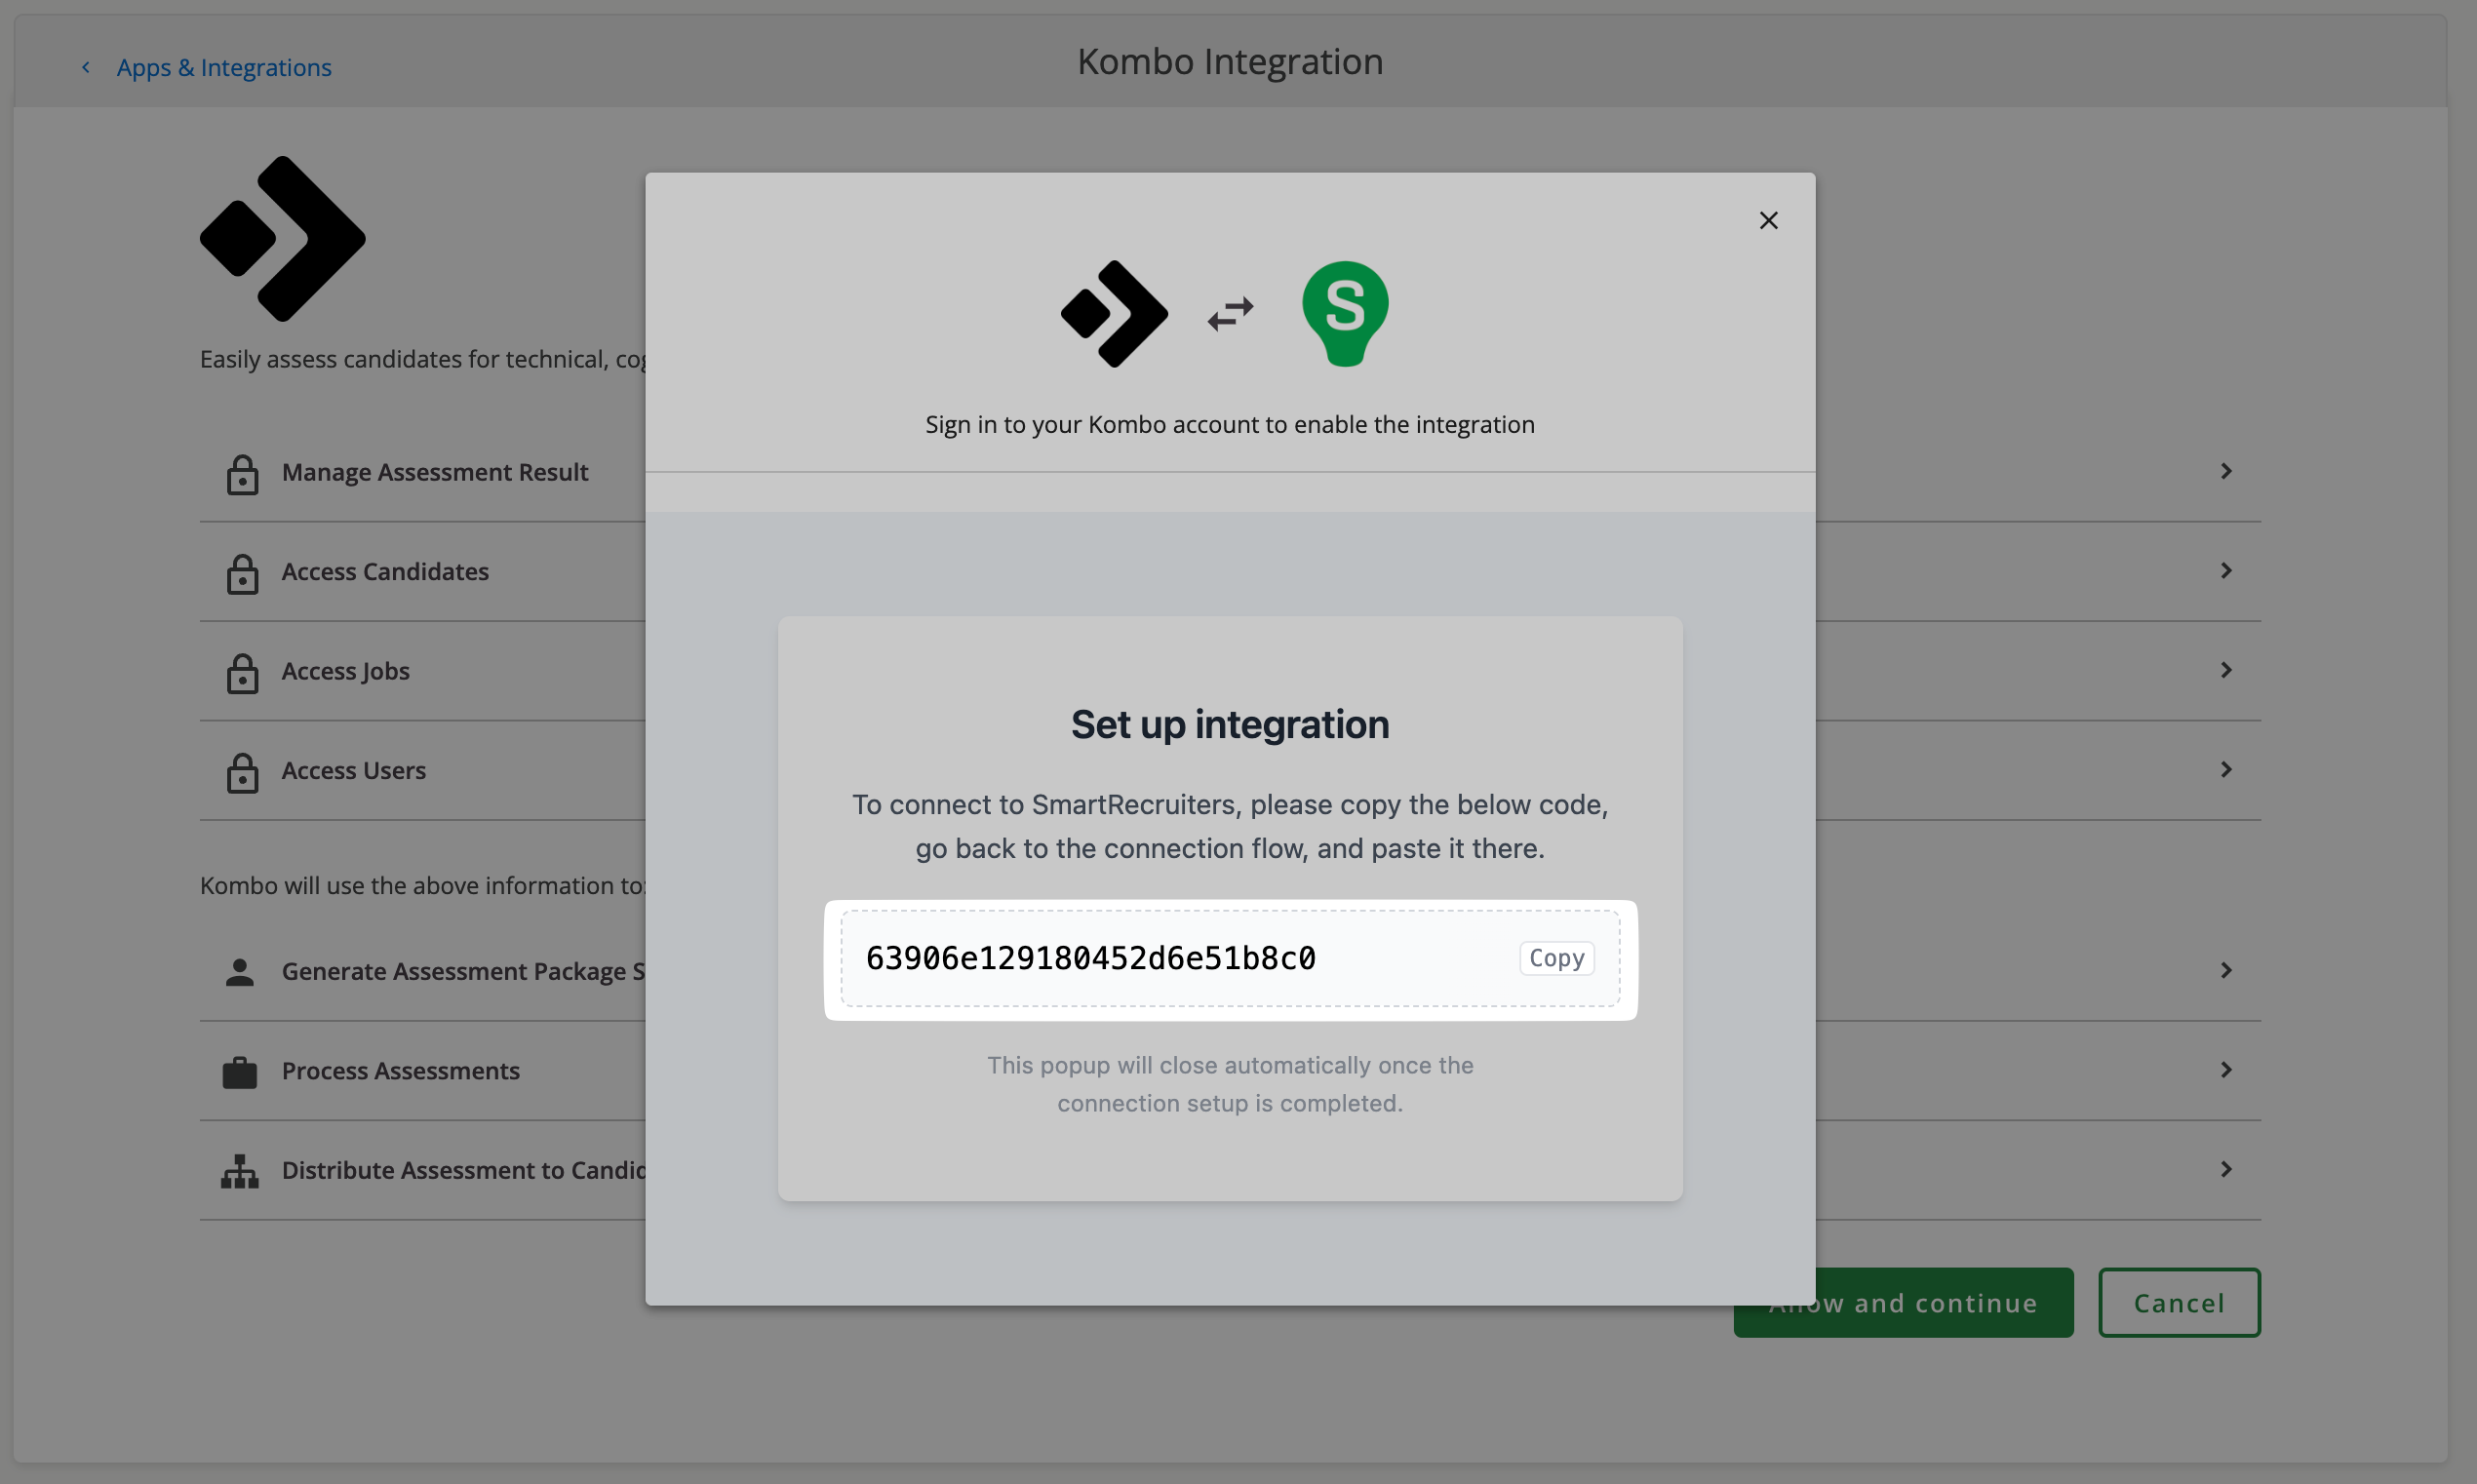Click the Kombo logo in popup header
Image resolution: width=2477 pixels, height=1484 pixels.
1114,314
